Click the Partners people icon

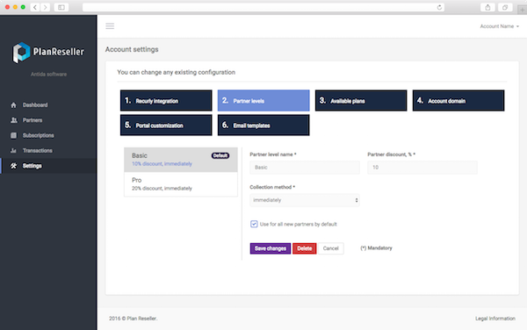(x=14, y=120)
